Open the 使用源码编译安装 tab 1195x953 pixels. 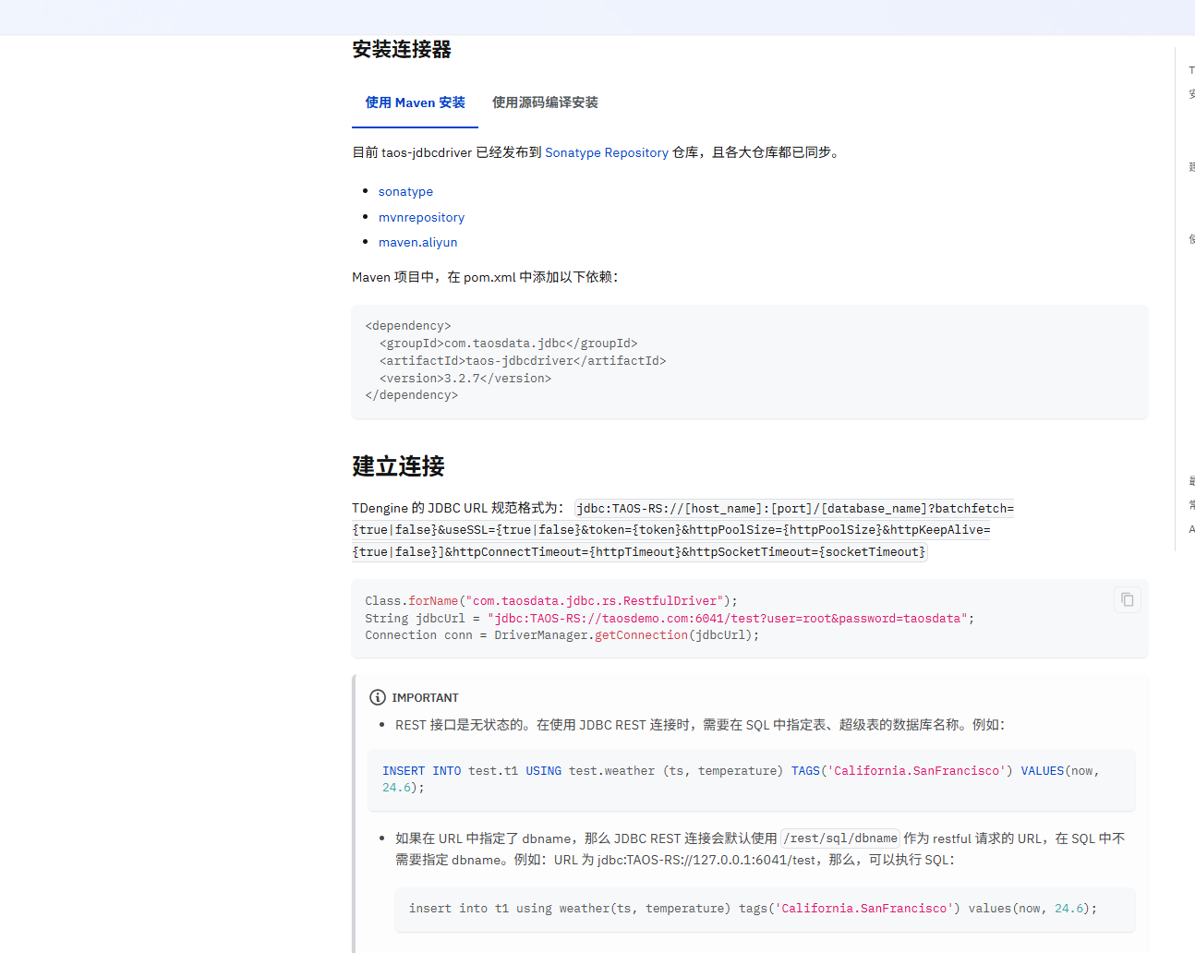coord(545,103)
